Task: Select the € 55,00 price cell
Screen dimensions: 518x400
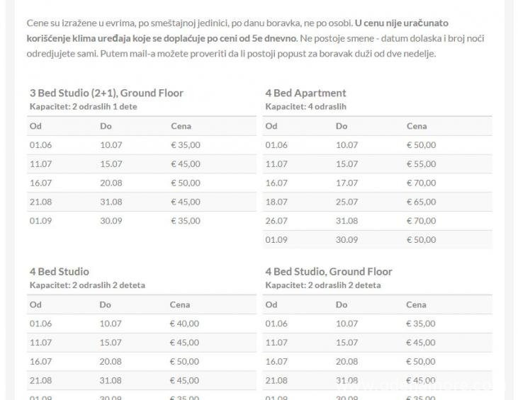Action: point(421,164)
